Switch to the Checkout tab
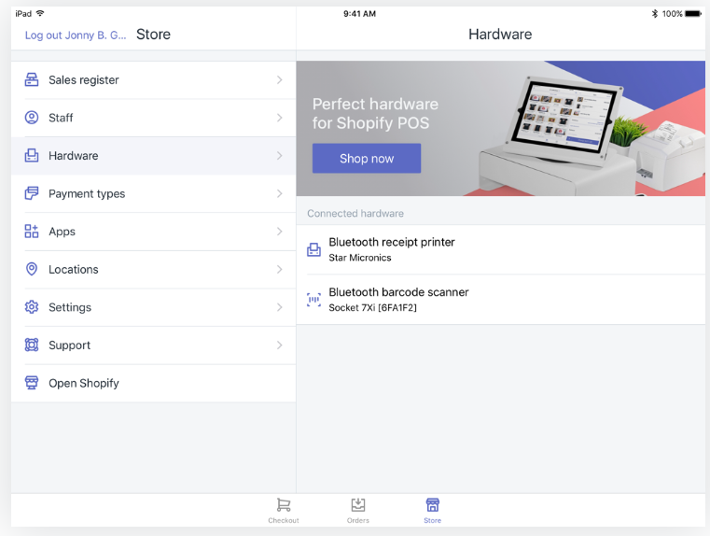This screenshot has height=536, width=710. (x=284, y=510)
